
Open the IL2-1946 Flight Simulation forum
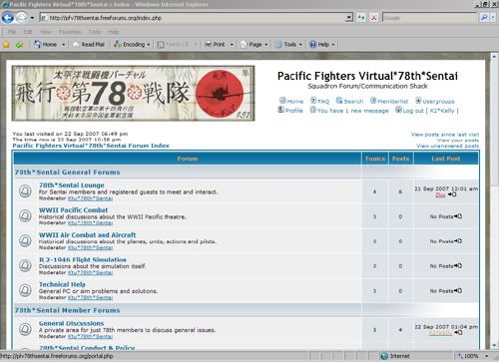pos(83,259)
